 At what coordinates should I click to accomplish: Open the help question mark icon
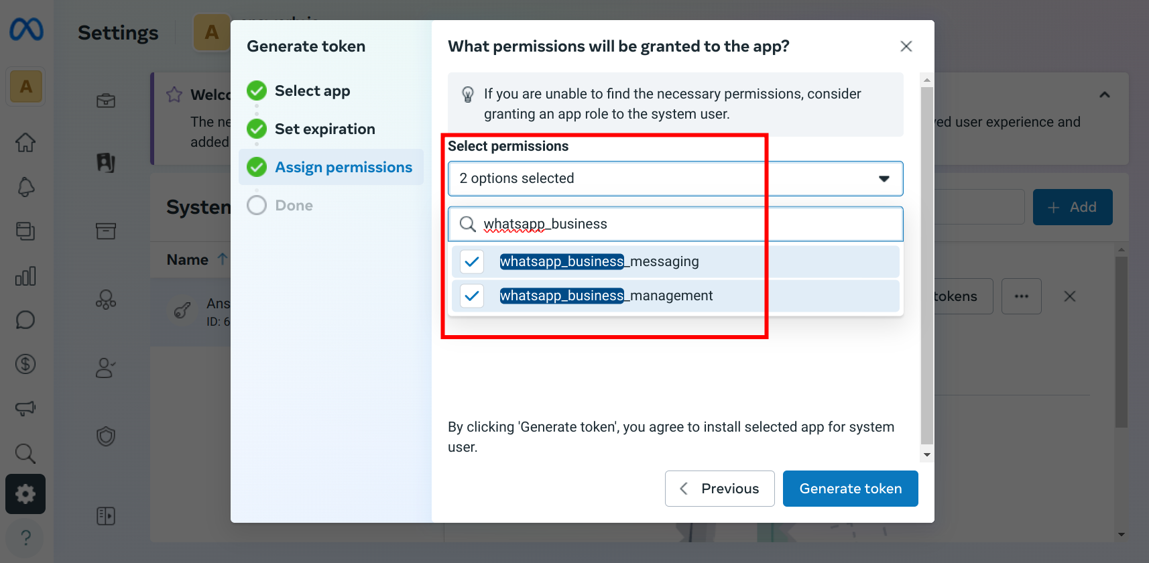tap(25, 538)
